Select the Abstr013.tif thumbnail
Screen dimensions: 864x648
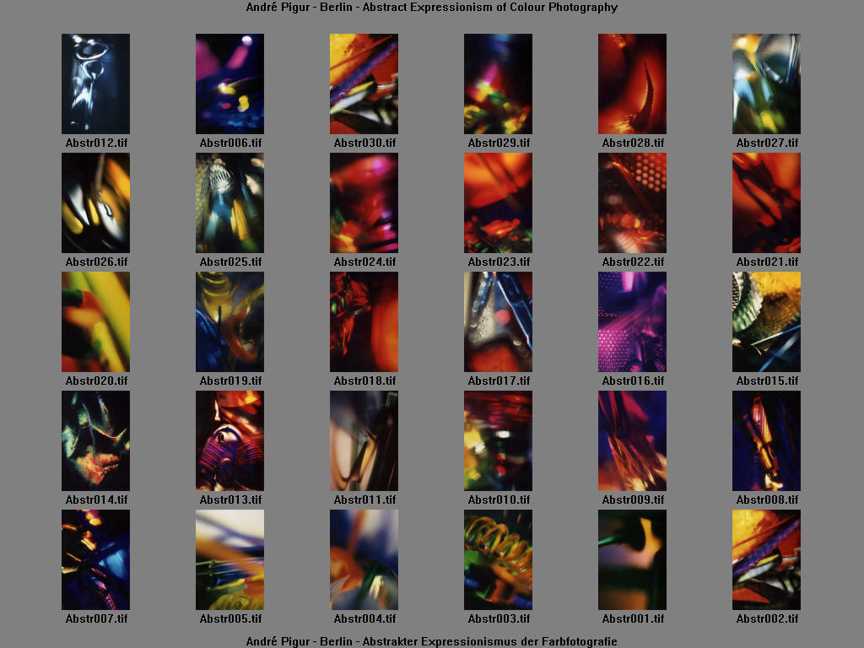229,440
